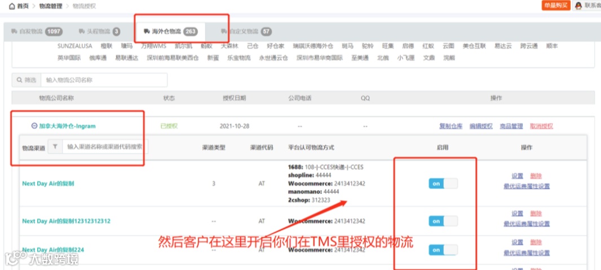Turn off switch for Next Day Air的复制

[x=443, y=183]
